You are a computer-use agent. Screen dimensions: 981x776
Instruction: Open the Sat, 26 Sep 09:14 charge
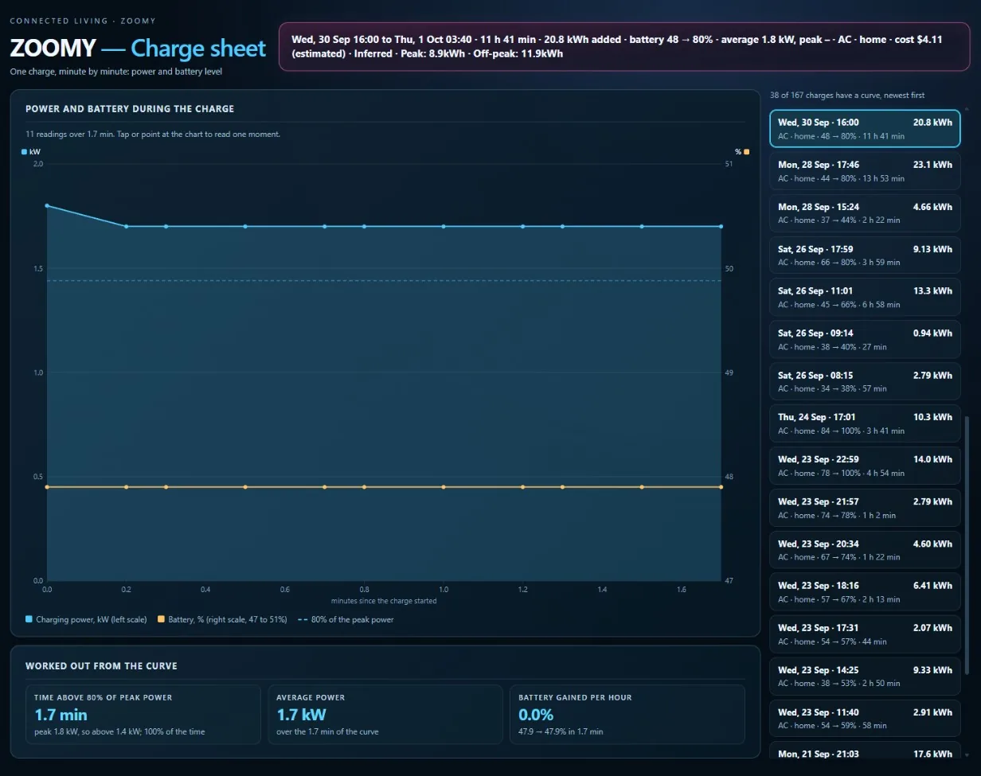coord(865,340)
